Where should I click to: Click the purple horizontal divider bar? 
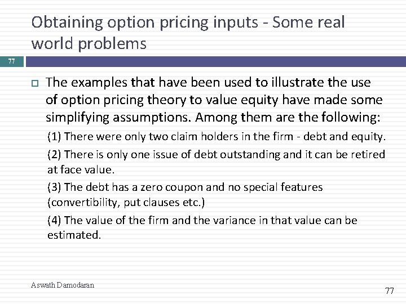tap(215, 61)
